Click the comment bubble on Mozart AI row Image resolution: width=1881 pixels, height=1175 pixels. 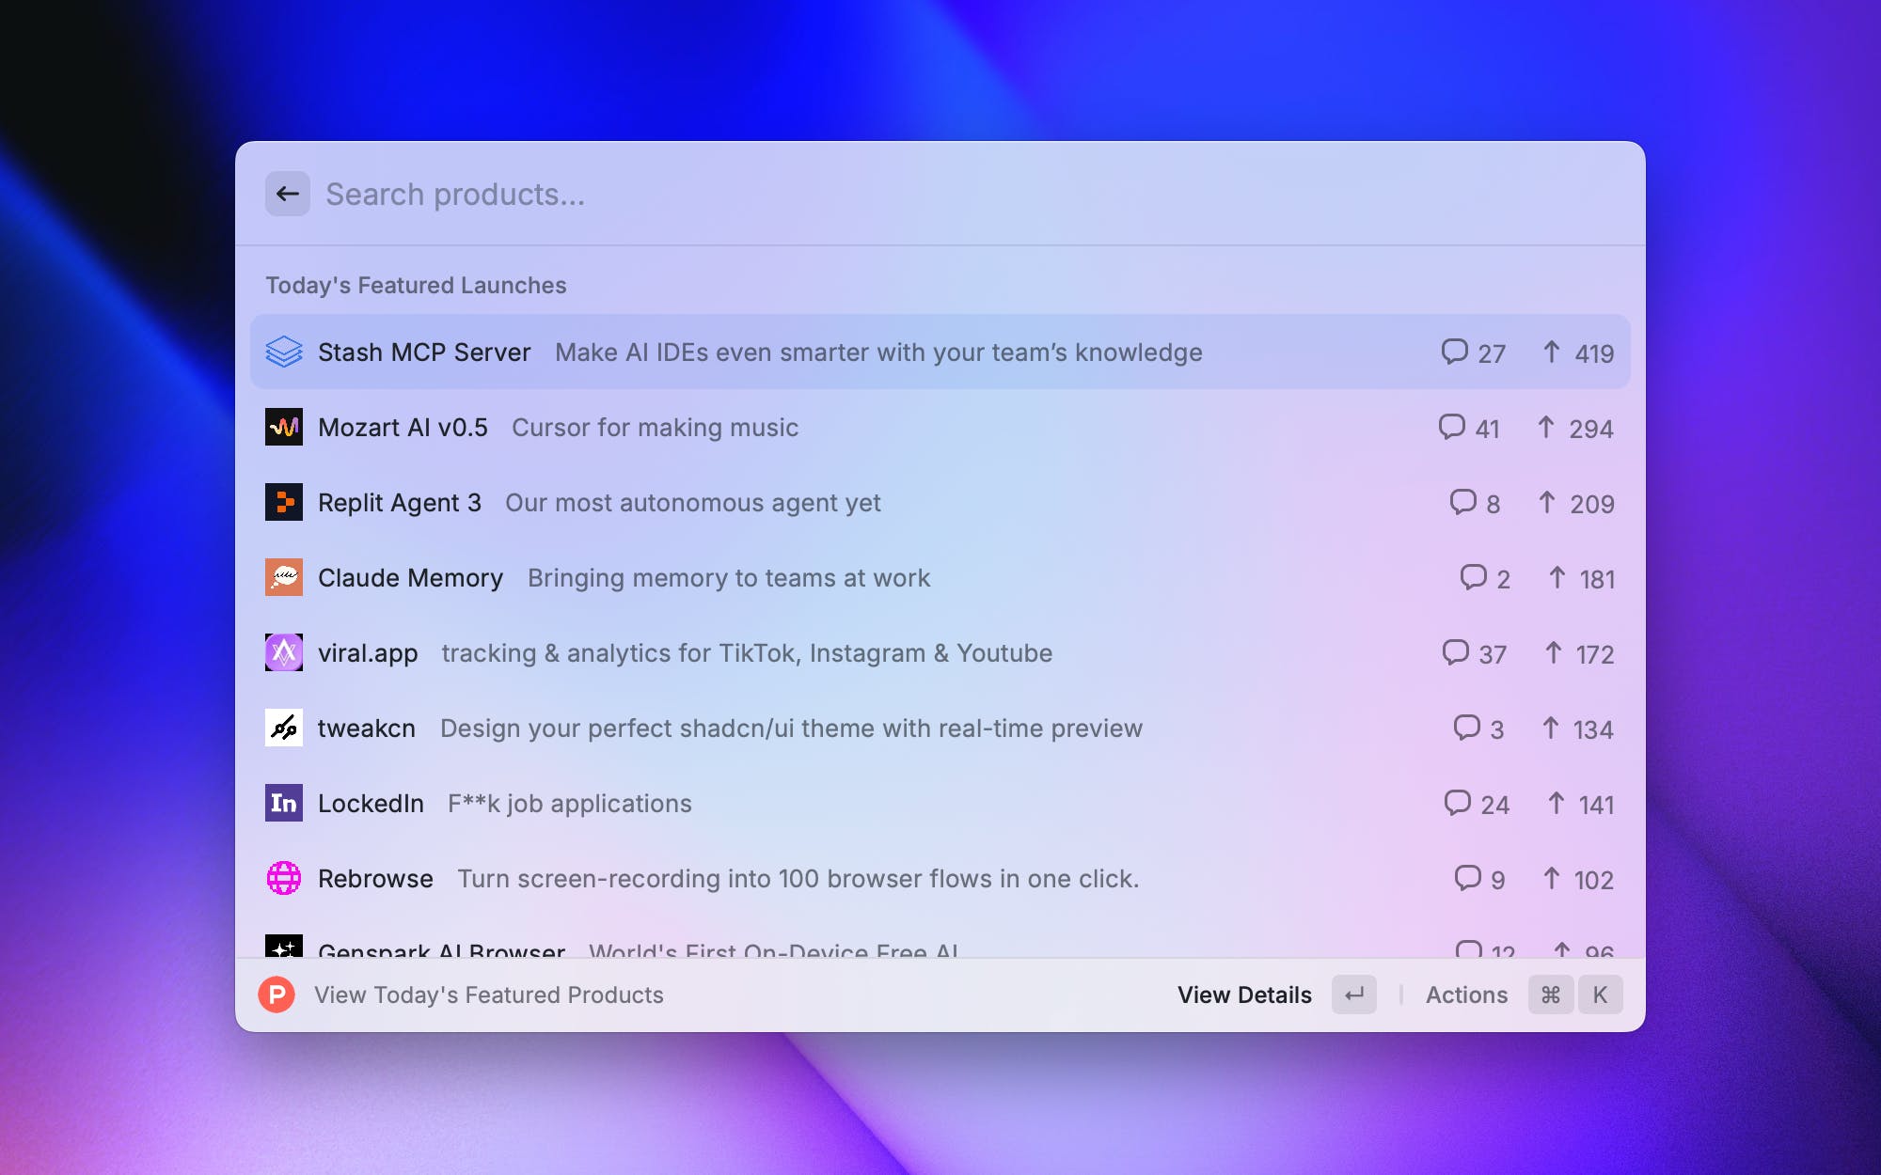coord(1451,427)
